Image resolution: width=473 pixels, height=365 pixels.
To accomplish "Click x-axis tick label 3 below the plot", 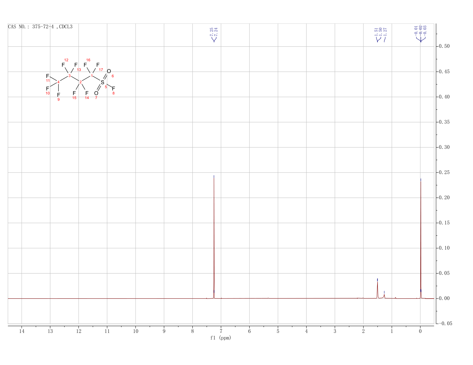I will point(335,331).
